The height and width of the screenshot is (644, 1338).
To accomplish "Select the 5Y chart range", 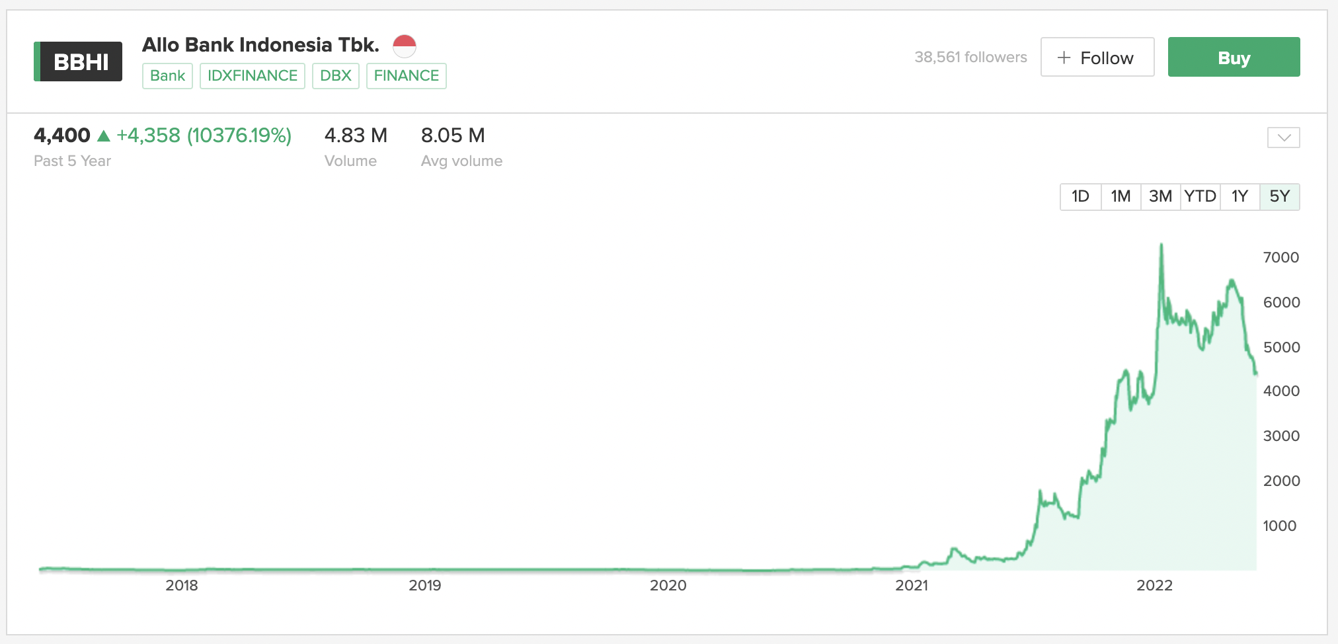I will click(1280, 196).
